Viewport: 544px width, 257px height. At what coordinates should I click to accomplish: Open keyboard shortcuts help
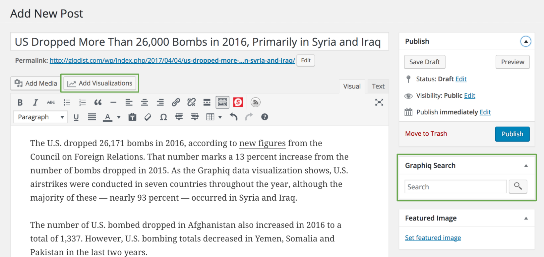[265, 117]
